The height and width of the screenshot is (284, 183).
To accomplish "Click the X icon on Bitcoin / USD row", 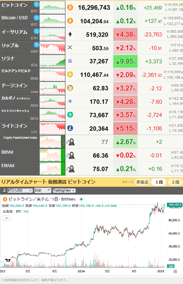I will [x=37, y=17].
